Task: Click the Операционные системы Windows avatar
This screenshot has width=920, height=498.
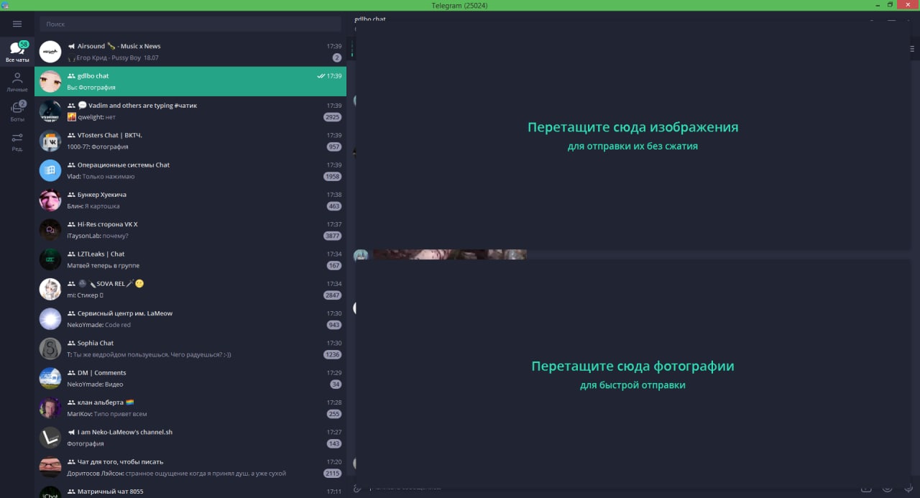Action: click(x=50, y=170)
